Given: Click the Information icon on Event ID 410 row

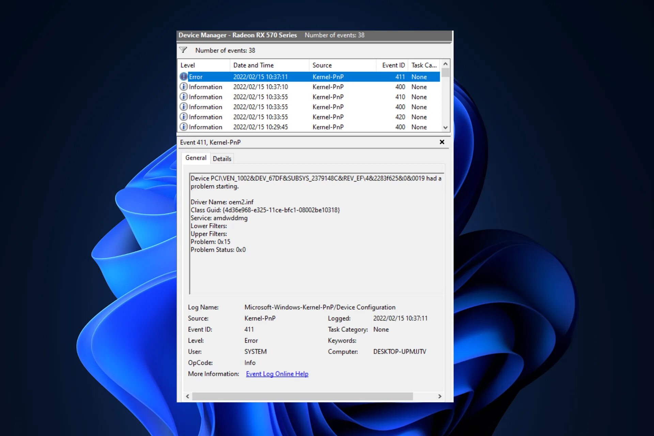Looking at the screenshot, I should pyautogui.click(x=184, y=97).
